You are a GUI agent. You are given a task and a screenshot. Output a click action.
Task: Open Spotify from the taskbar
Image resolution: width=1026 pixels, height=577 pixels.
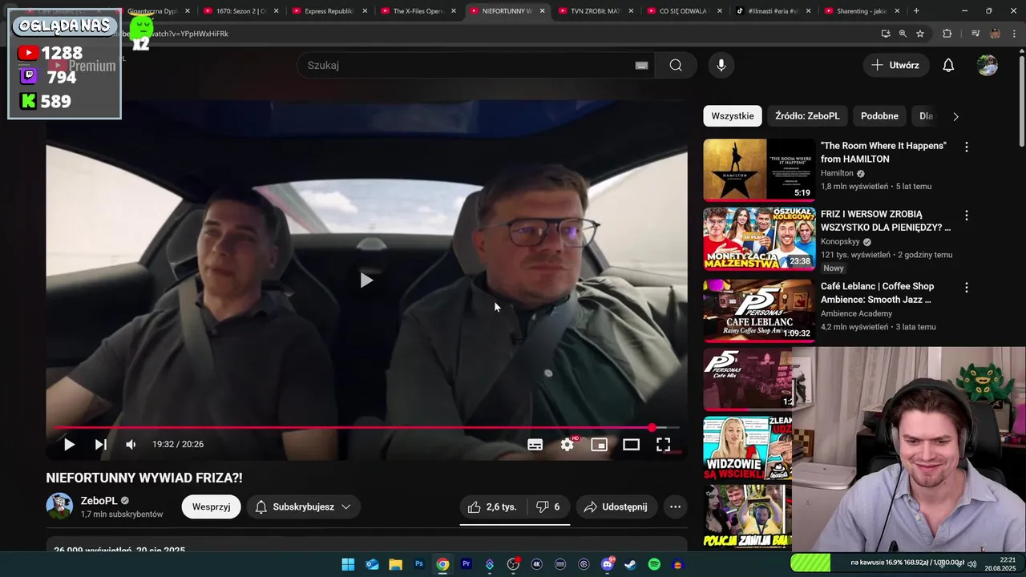(x=654, y=564)
